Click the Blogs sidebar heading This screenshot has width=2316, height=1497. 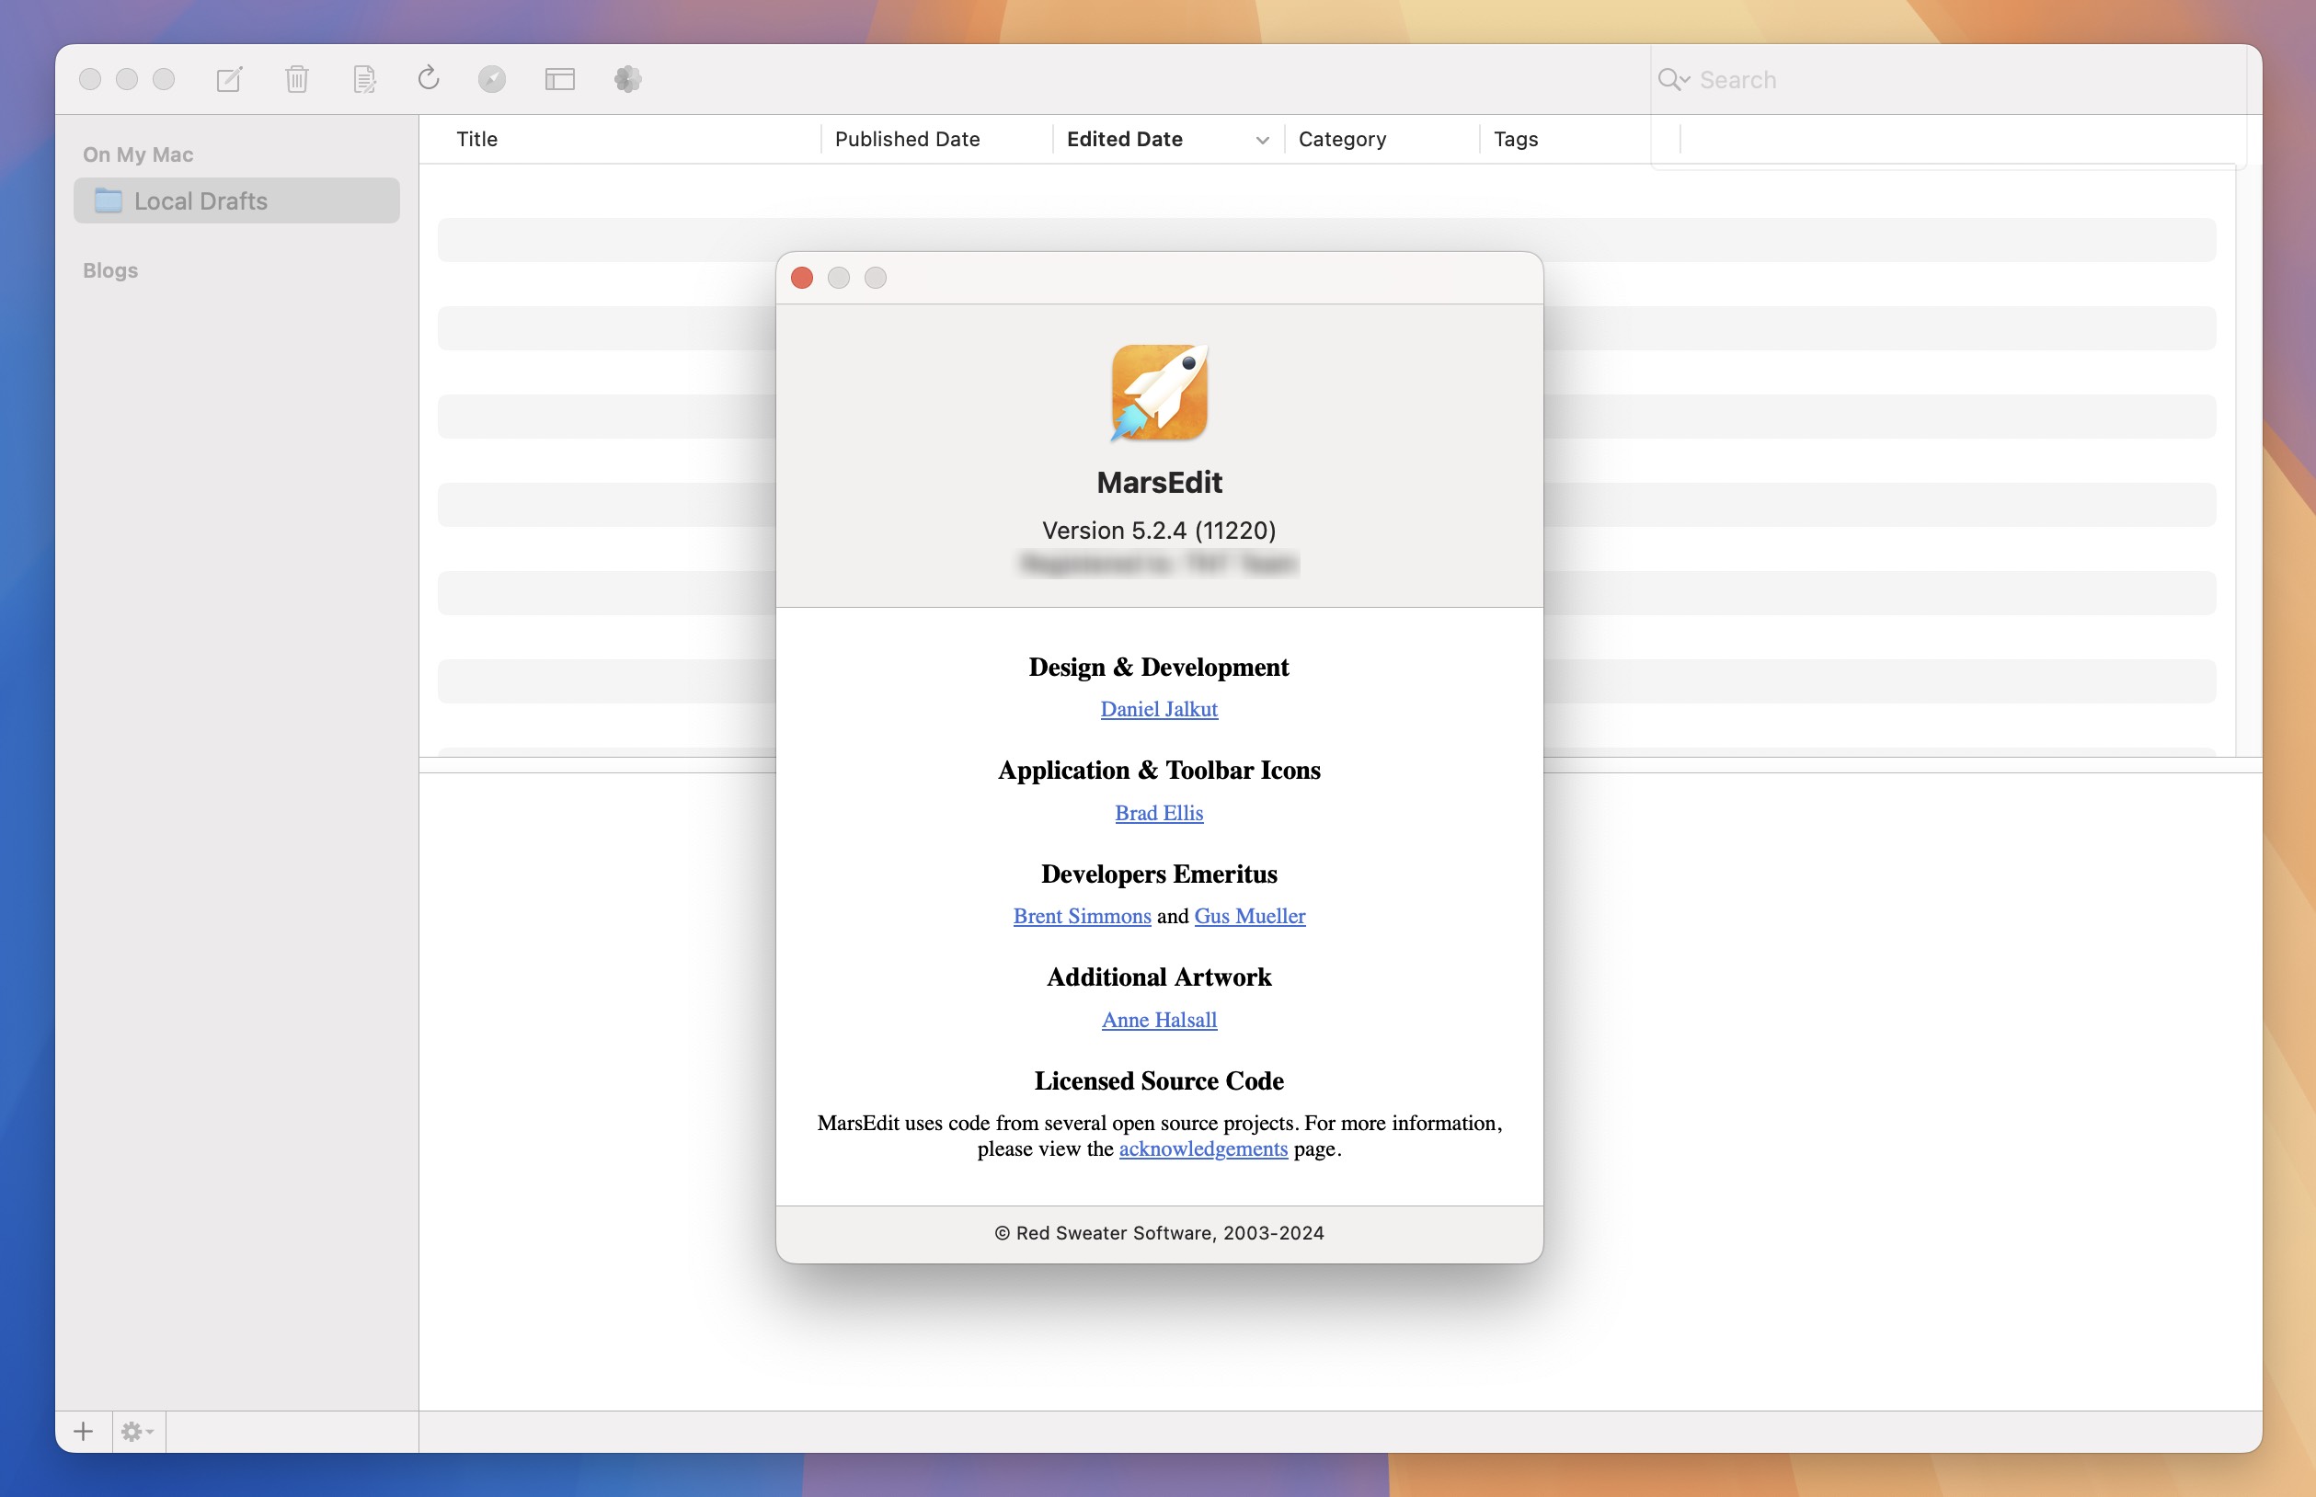click(109, 270)
